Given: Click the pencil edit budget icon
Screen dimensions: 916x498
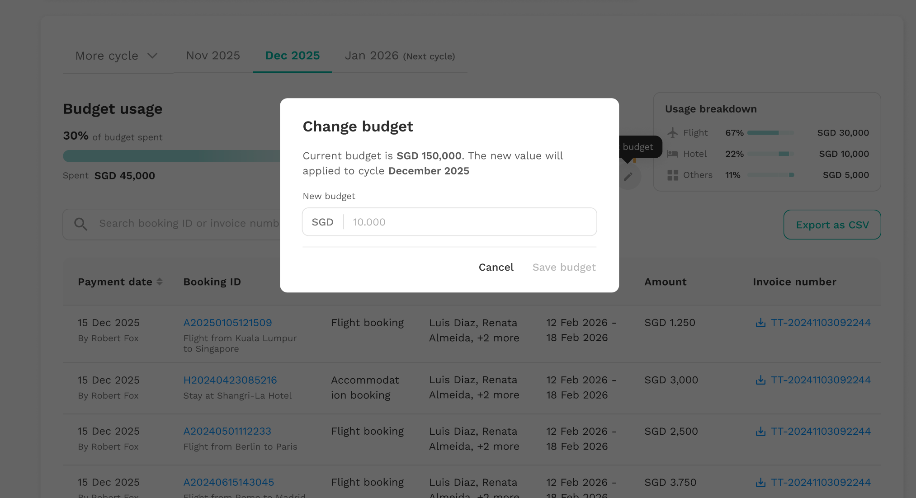Looking at the screenshot, I should click(x=628, y=176).
